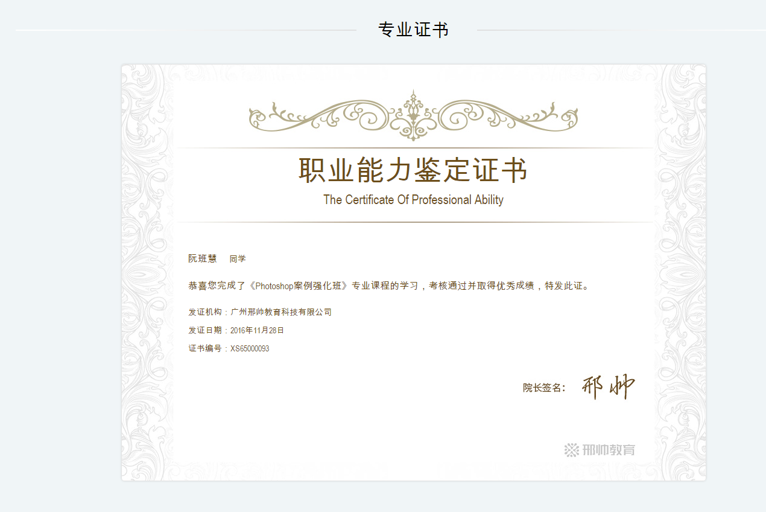Click the ornamental flourish above the title
Screen dimensions: 766x512
point(413,115)
